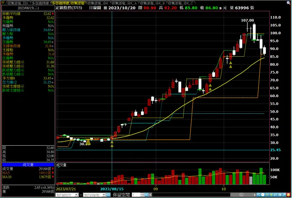Viewport: 292px width, 198px height.
Task: Click the date header 2023/08/15(二)
Action: 28,8
